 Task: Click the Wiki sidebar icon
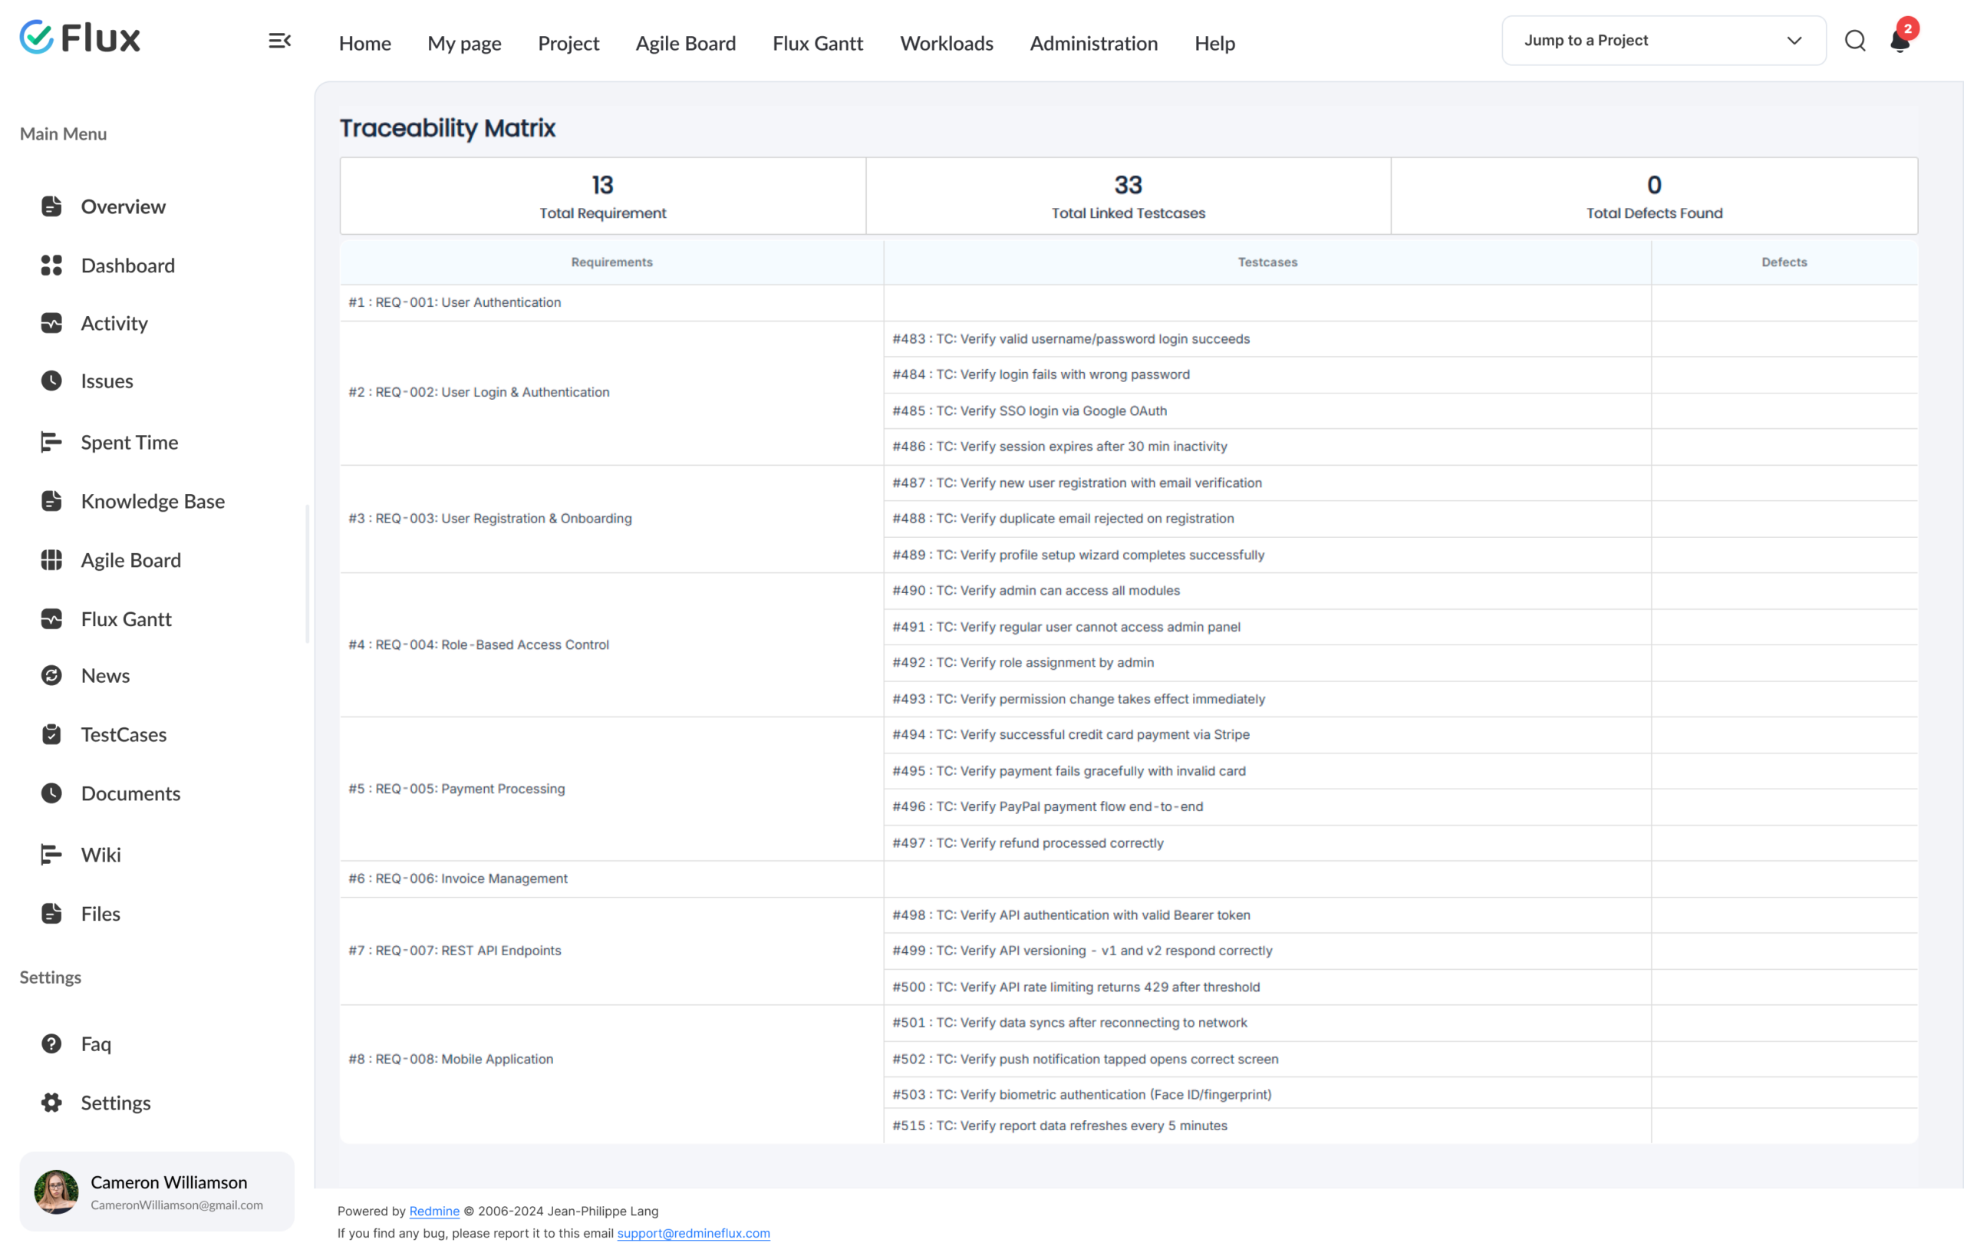[x=51, y=854]
